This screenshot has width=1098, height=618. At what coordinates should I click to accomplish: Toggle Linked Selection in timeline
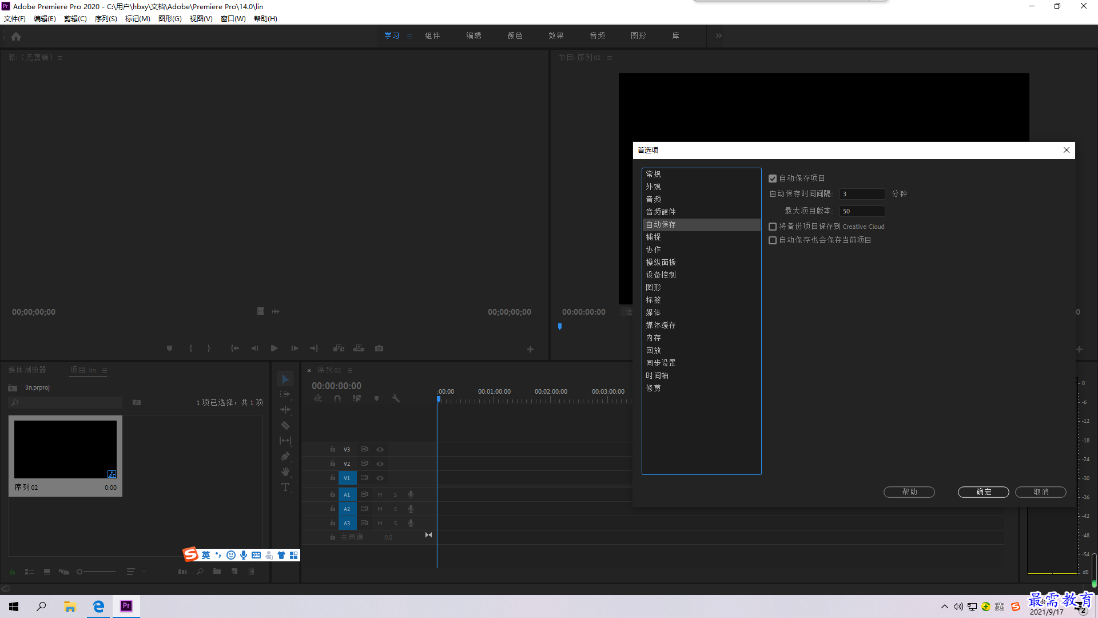(x=357, y=398)
